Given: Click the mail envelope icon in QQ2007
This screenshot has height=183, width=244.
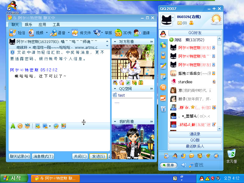Looking at the screenshot, I should pos(179,23).
